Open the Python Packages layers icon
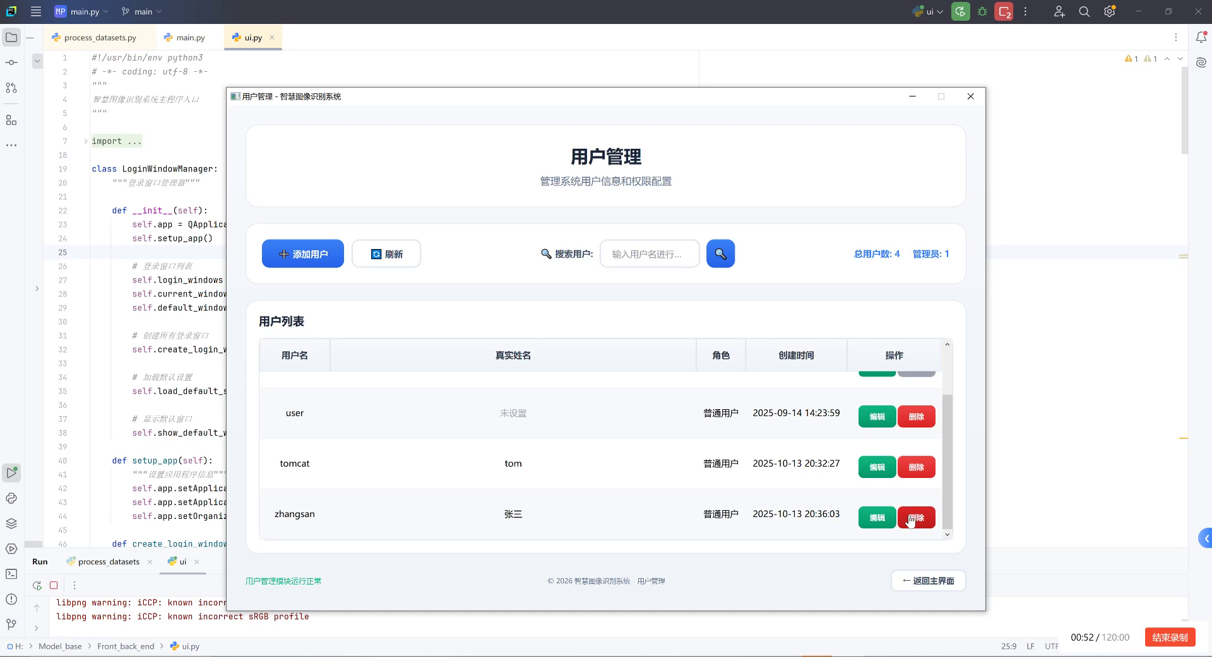The height and width of the screenshot is (657, 1212). pyautogui.click(x=11, y=523)
